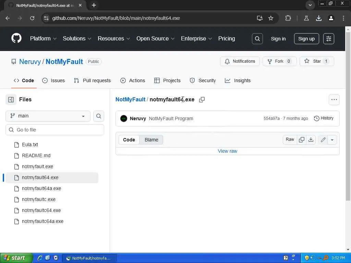Launch Internet Explorer from quick launch
The height and width of the screenshot is (263, 351).
click(40, 258)
